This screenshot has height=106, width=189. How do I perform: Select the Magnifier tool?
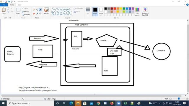click(40, 14)
